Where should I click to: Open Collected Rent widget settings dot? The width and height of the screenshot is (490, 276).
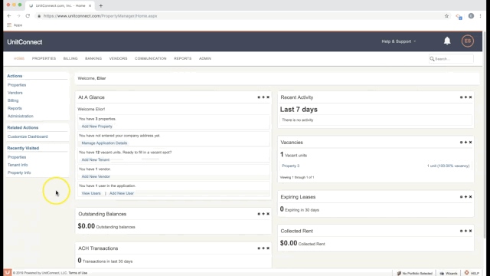pos(461,231)
